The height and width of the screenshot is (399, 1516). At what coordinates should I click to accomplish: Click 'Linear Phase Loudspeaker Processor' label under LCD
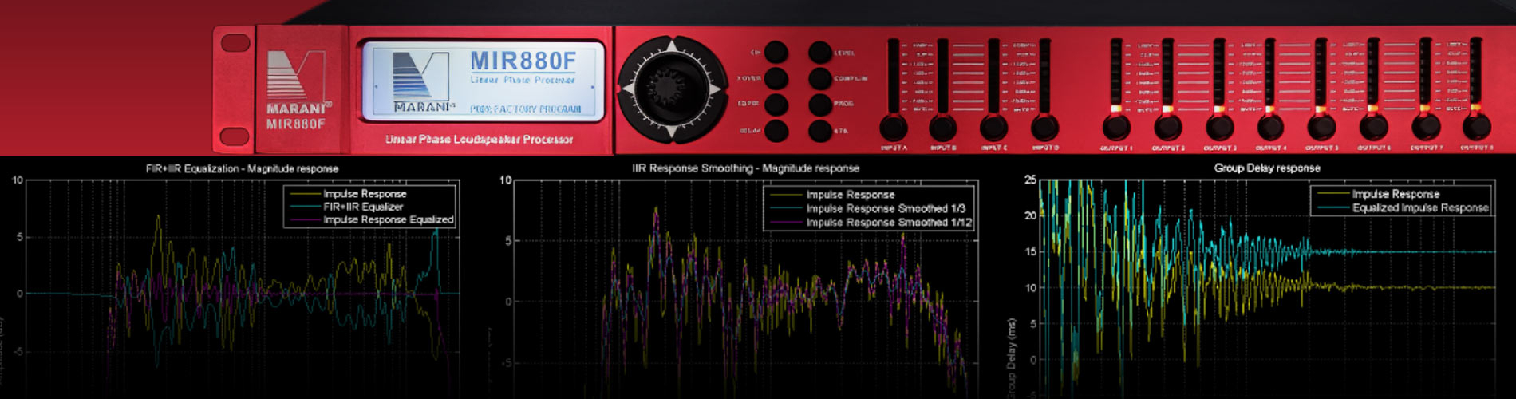(x=479, y=140)
